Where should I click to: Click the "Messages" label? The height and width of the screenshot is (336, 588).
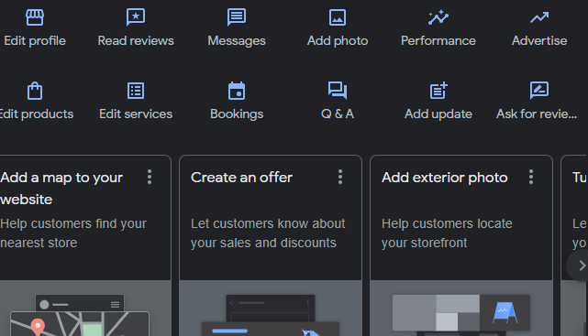coord(237,41)
